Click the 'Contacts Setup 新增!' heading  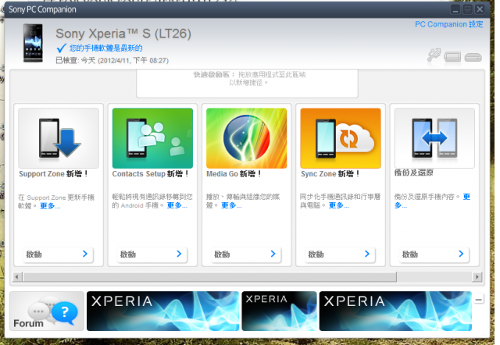pos(151,174)
